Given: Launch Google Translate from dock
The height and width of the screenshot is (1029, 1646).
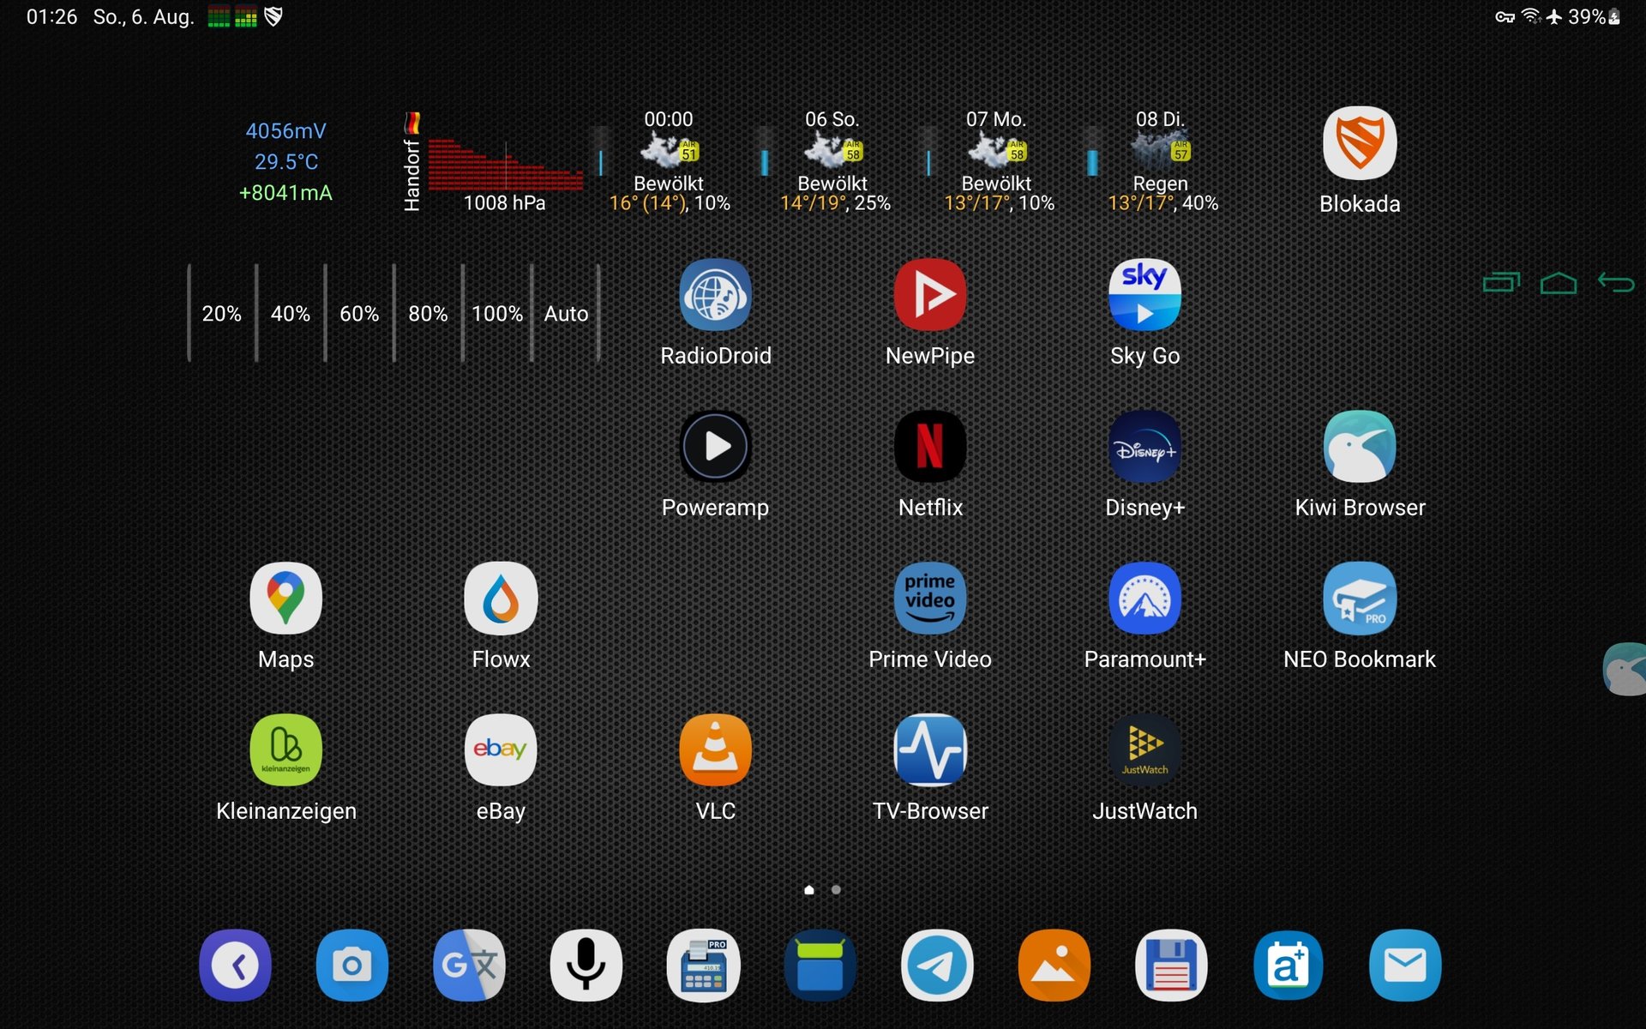Looking at the screenshot, I should (469, 966).
